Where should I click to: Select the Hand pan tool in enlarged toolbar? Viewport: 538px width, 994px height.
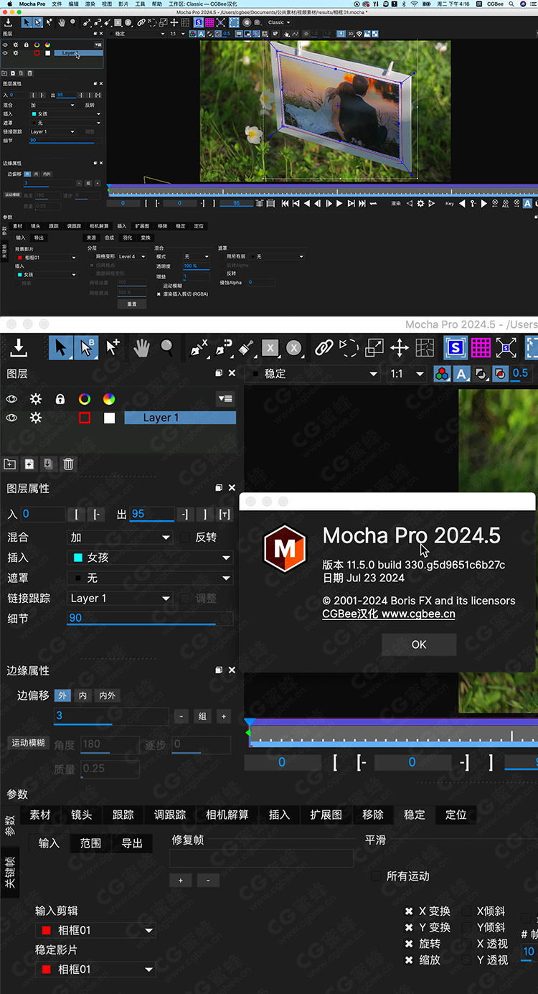click(x=141, y=348)
